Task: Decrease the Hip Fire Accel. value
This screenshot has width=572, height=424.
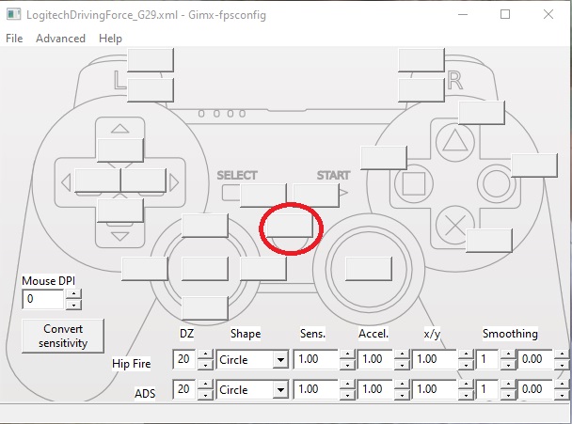Action: click(402, 365)
